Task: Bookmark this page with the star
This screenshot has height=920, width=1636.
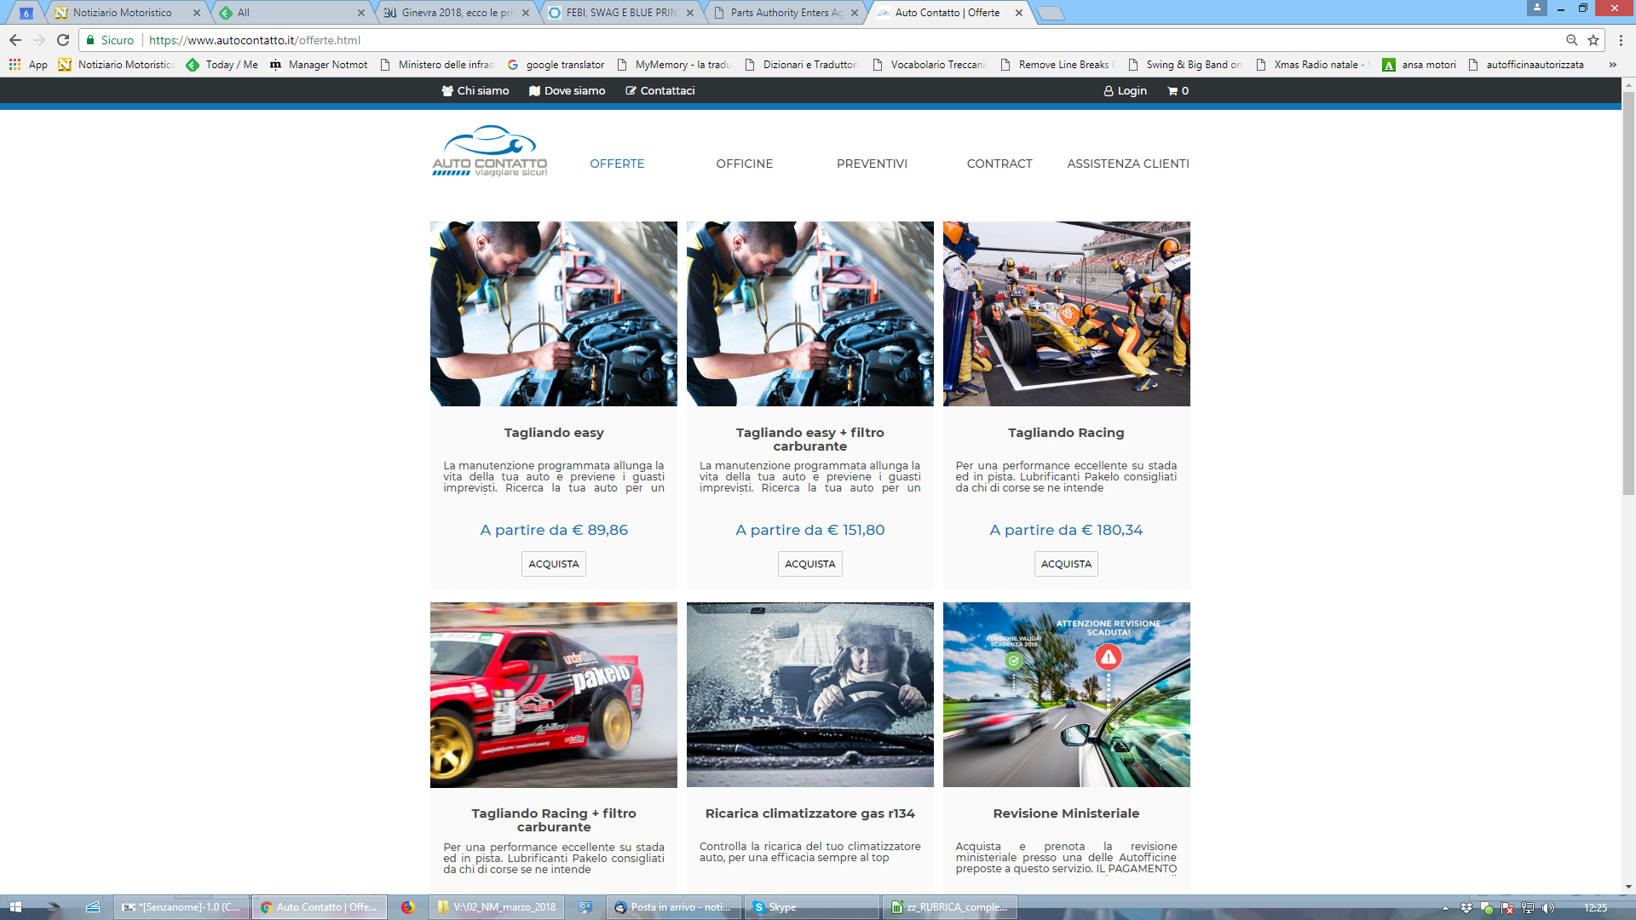Action: (x=1593, y=40)
